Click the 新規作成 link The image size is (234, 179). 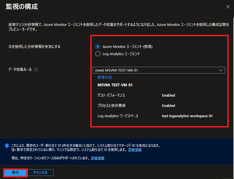click(x=105, y=77)
